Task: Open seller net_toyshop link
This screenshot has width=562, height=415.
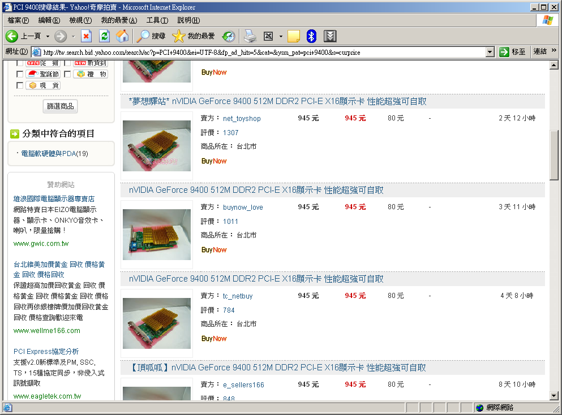Action: pyautogui.click(x=242, y=119)
